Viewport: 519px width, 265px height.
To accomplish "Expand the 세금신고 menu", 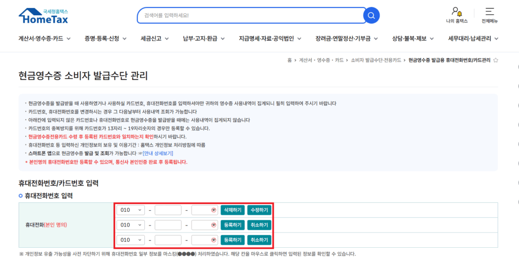I will click(x=155, y=39).
